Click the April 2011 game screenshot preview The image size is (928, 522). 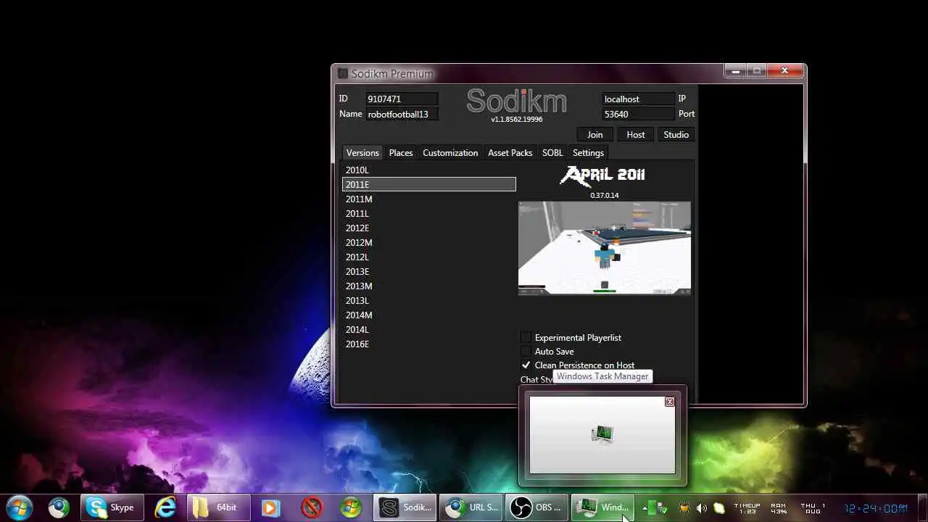coord(605,248)
